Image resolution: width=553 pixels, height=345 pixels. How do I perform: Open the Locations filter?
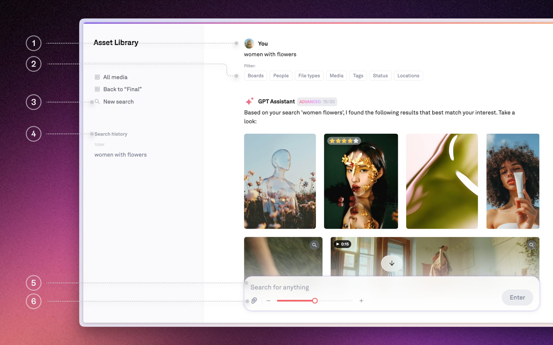(408, 76)
